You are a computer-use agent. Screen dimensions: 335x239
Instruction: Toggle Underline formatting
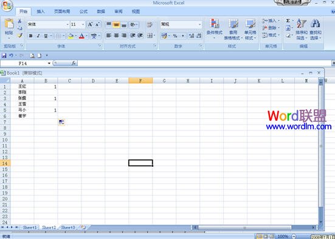point(46,36)
